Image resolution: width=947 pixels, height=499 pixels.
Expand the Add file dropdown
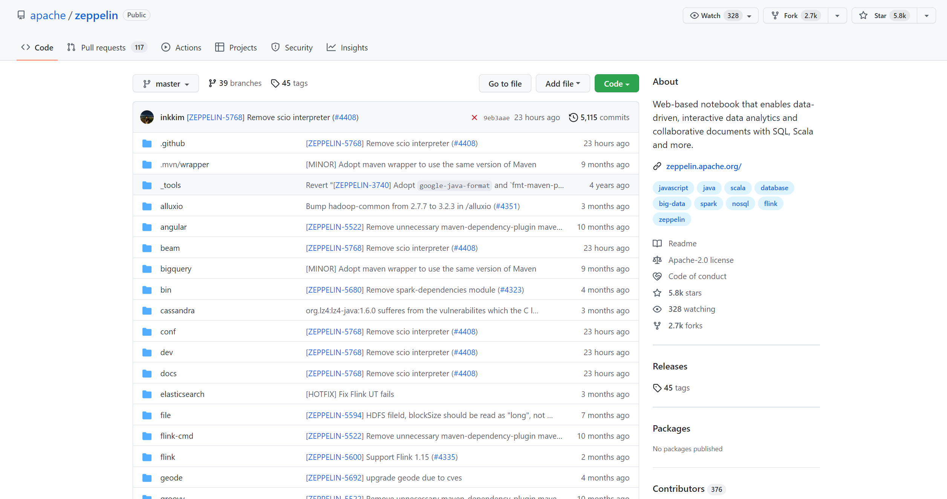pos(563,84)
